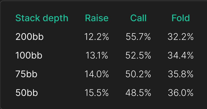Click the 32.2% fold value
The width and height of the screenshot is (207, 109).
(181, 37)
